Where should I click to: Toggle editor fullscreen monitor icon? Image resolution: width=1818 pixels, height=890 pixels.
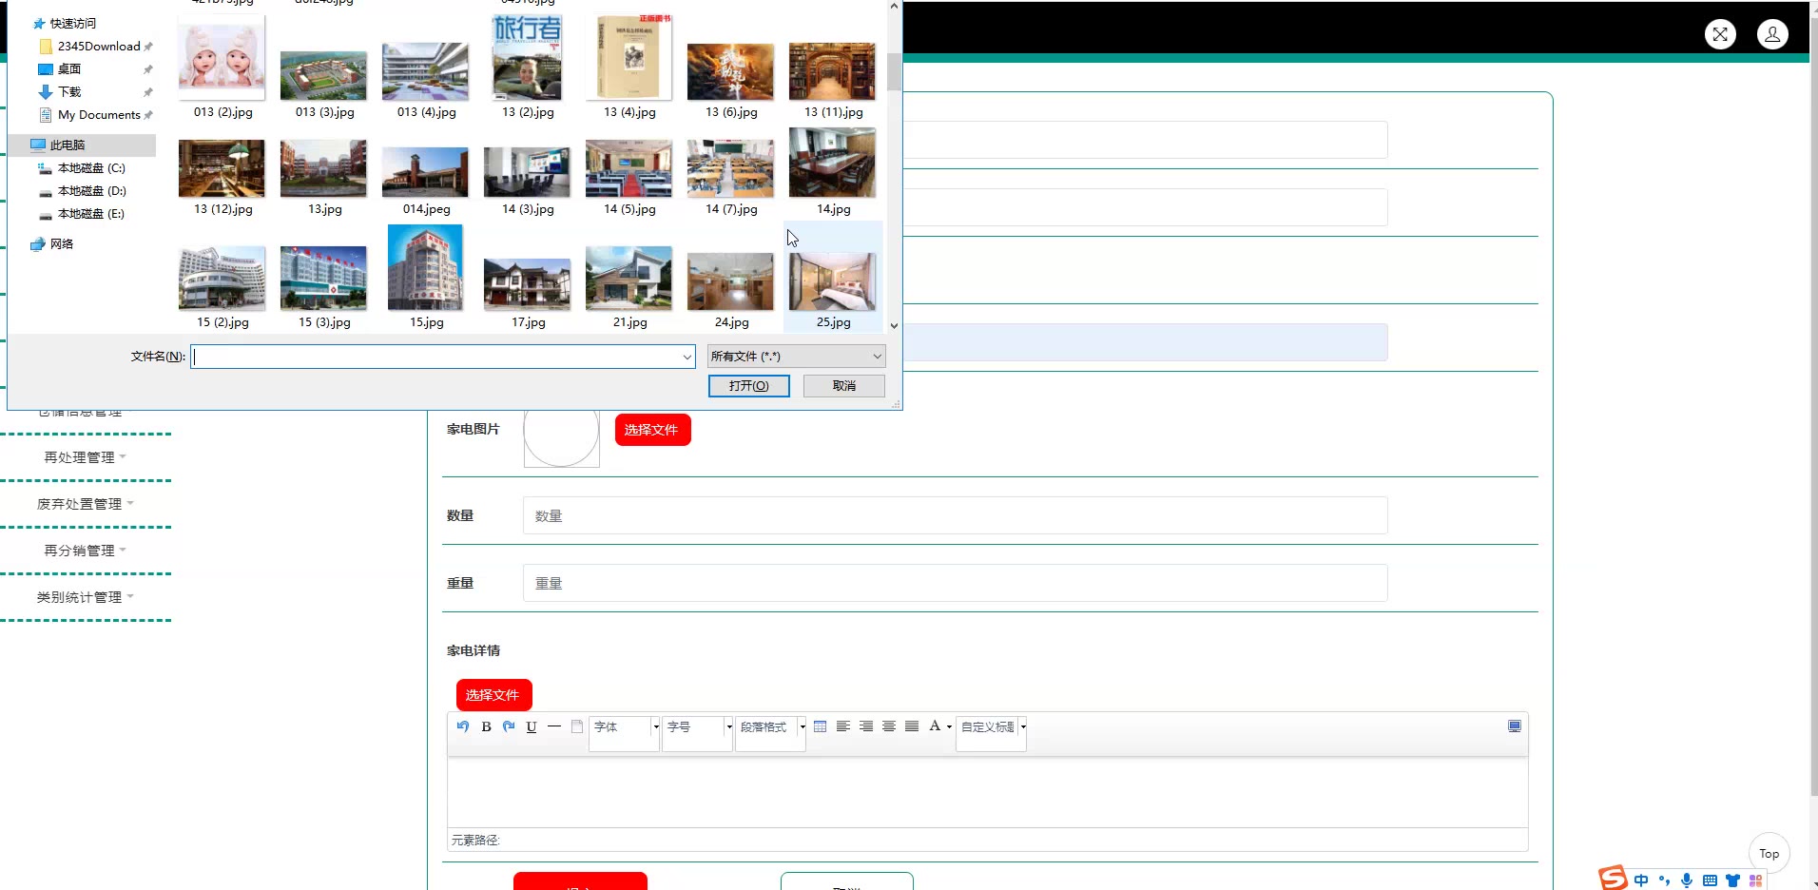tap(1515, 726)
